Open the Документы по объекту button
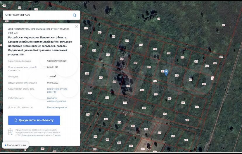The width and height of the screenshot is (242, 154). pyautogui.click(x=34, y=120)
